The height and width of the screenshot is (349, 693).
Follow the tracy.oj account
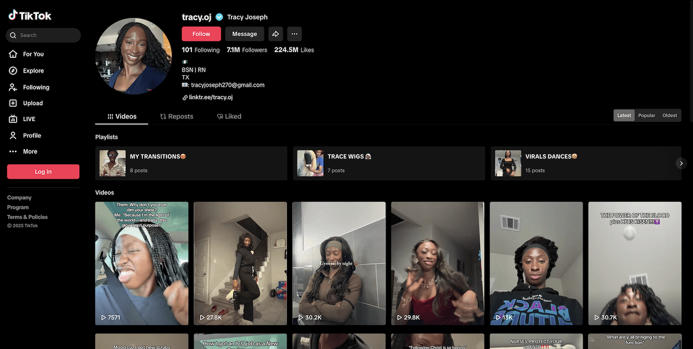[201, 34]
